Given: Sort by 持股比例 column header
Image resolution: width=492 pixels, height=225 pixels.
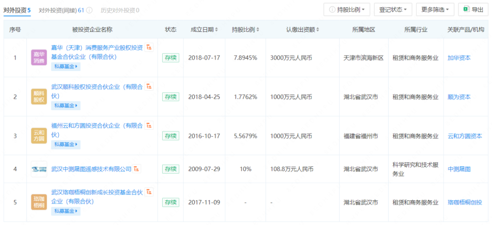Looking at the screenshot, I should [x=245, y=30].
